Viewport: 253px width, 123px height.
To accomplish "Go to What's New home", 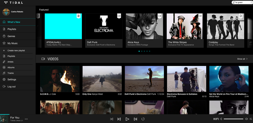I will click(x=18, y=22).
